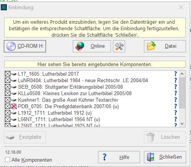This screenshot has width=191, height=167.
Task: Open Online product integration
Action: coord(92,46)
